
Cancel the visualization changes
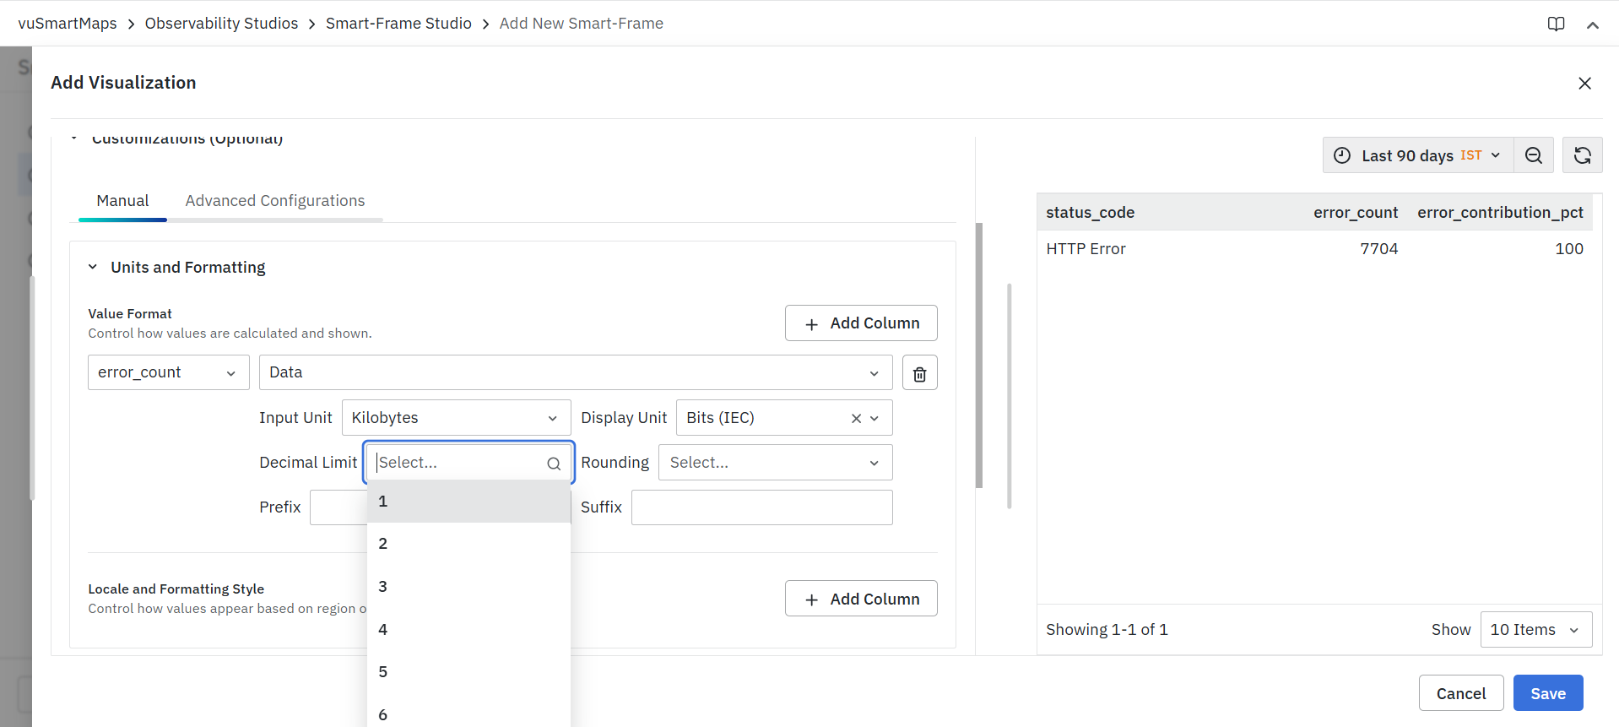[x=1461, y=693]
